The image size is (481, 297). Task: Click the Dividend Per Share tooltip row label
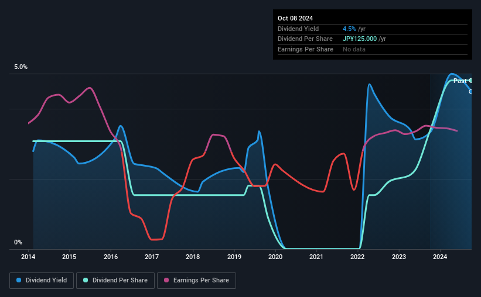[x=305, y=39]
